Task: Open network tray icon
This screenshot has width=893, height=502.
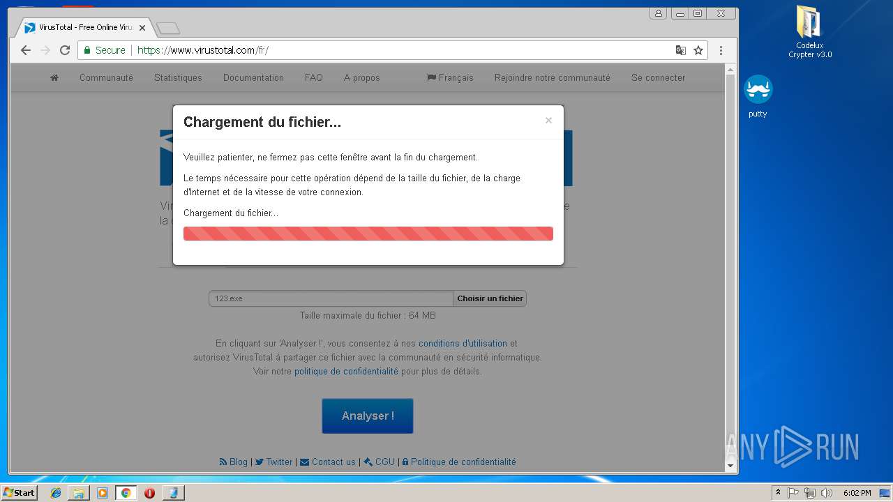Action: pos(810,493)
